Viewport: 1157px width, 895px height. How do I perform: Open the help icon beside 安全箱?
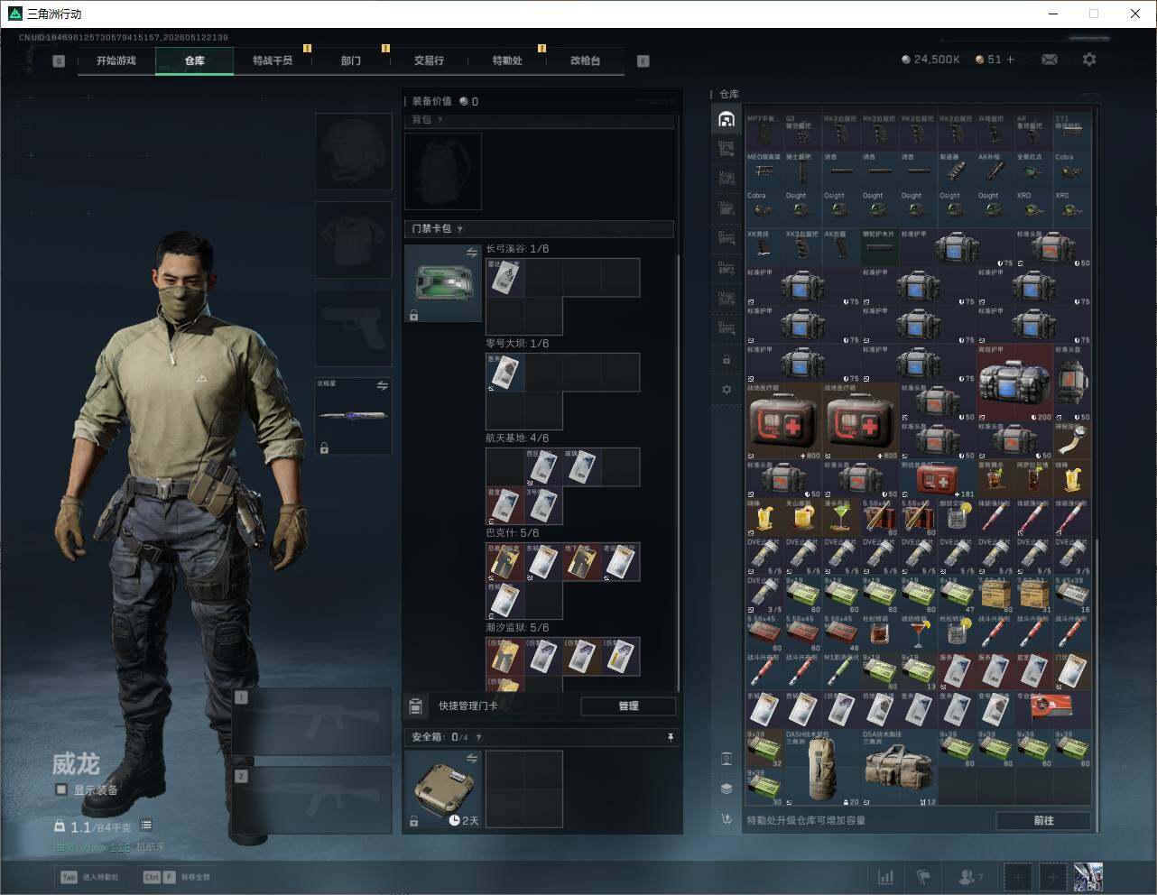(x=478, y=737)
